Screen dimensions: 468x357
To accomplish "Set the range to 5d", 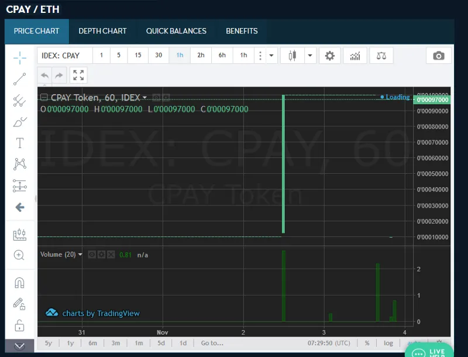I will coord(161,344).
